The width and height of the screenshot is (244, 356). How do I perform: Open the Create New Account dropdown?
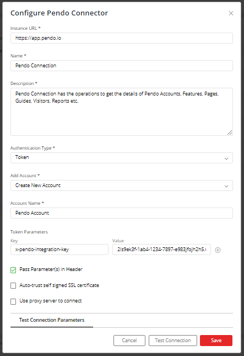pos(122,185)
